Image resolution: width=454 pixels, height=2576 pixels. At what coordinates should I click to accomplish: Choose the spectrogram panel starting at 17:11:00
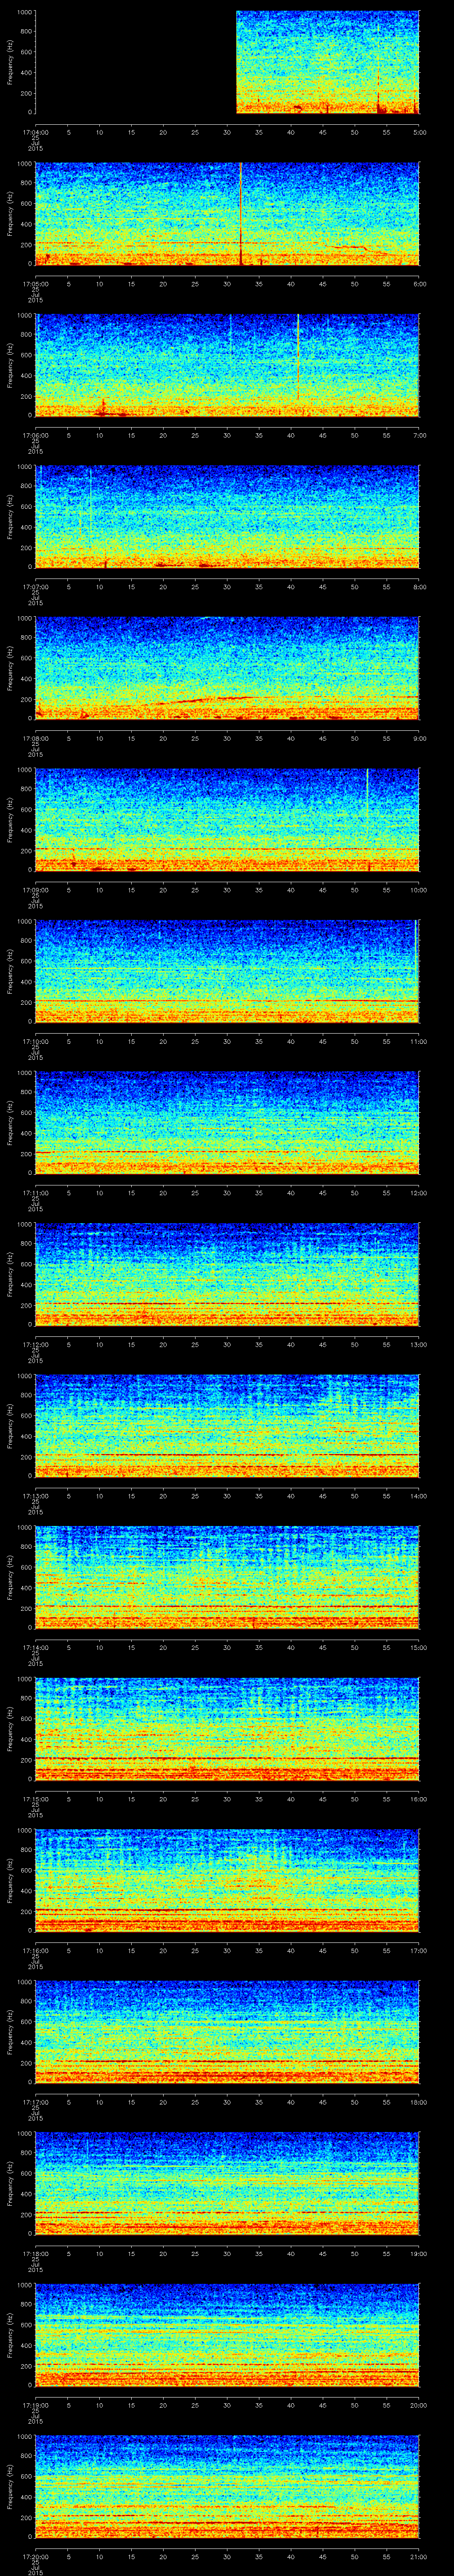point(227,1123)
